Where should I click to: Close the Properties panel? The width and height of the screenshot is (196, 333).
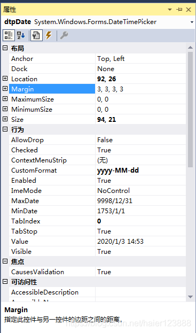coord(189,10)
